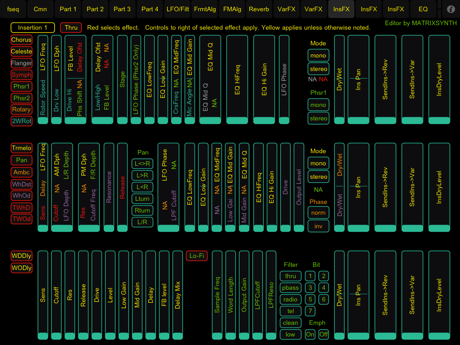Viewport: 460px width, 345px height.
Task: Select the Flanger effect
Action: [x=22, y=63]
